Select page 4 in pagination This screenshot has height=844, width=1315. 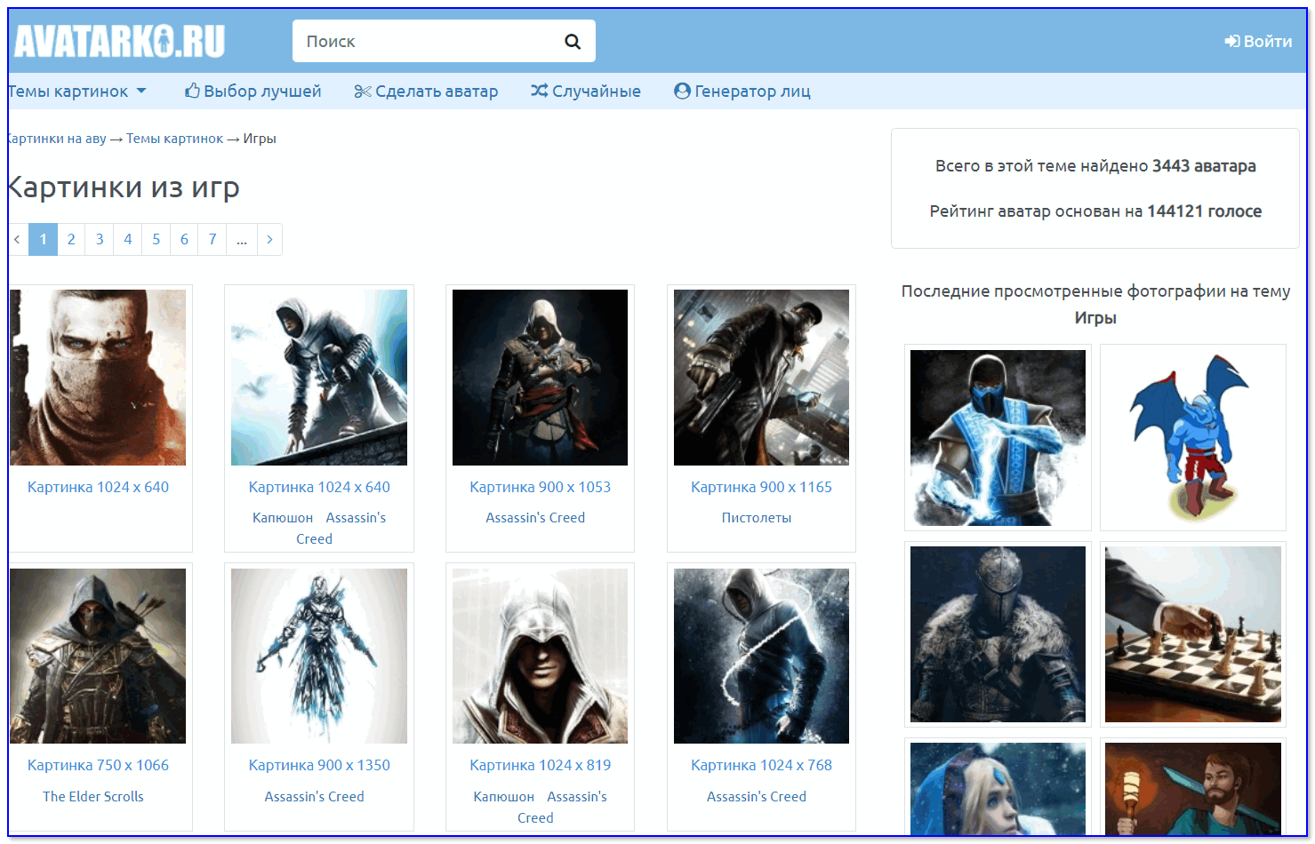point(128,239)
